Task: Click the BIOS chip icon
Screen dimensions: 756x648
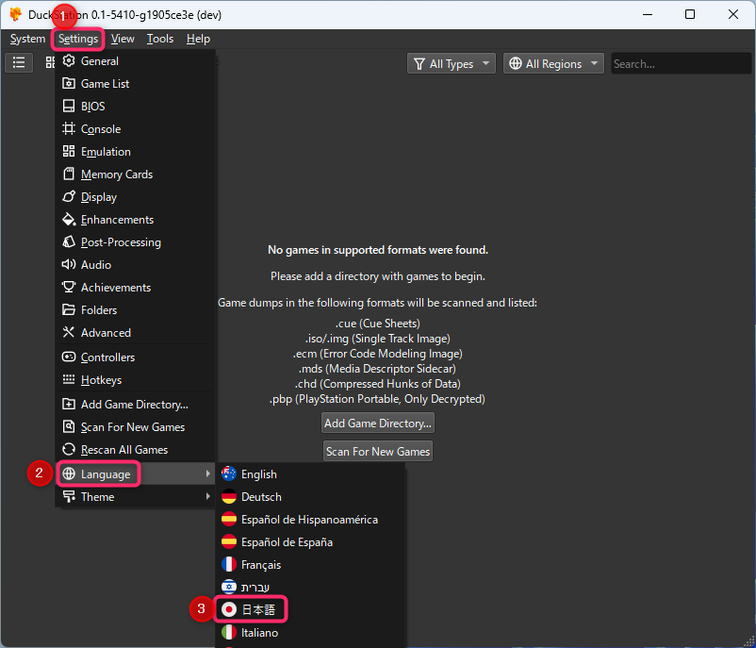Action: click(69, 107)
